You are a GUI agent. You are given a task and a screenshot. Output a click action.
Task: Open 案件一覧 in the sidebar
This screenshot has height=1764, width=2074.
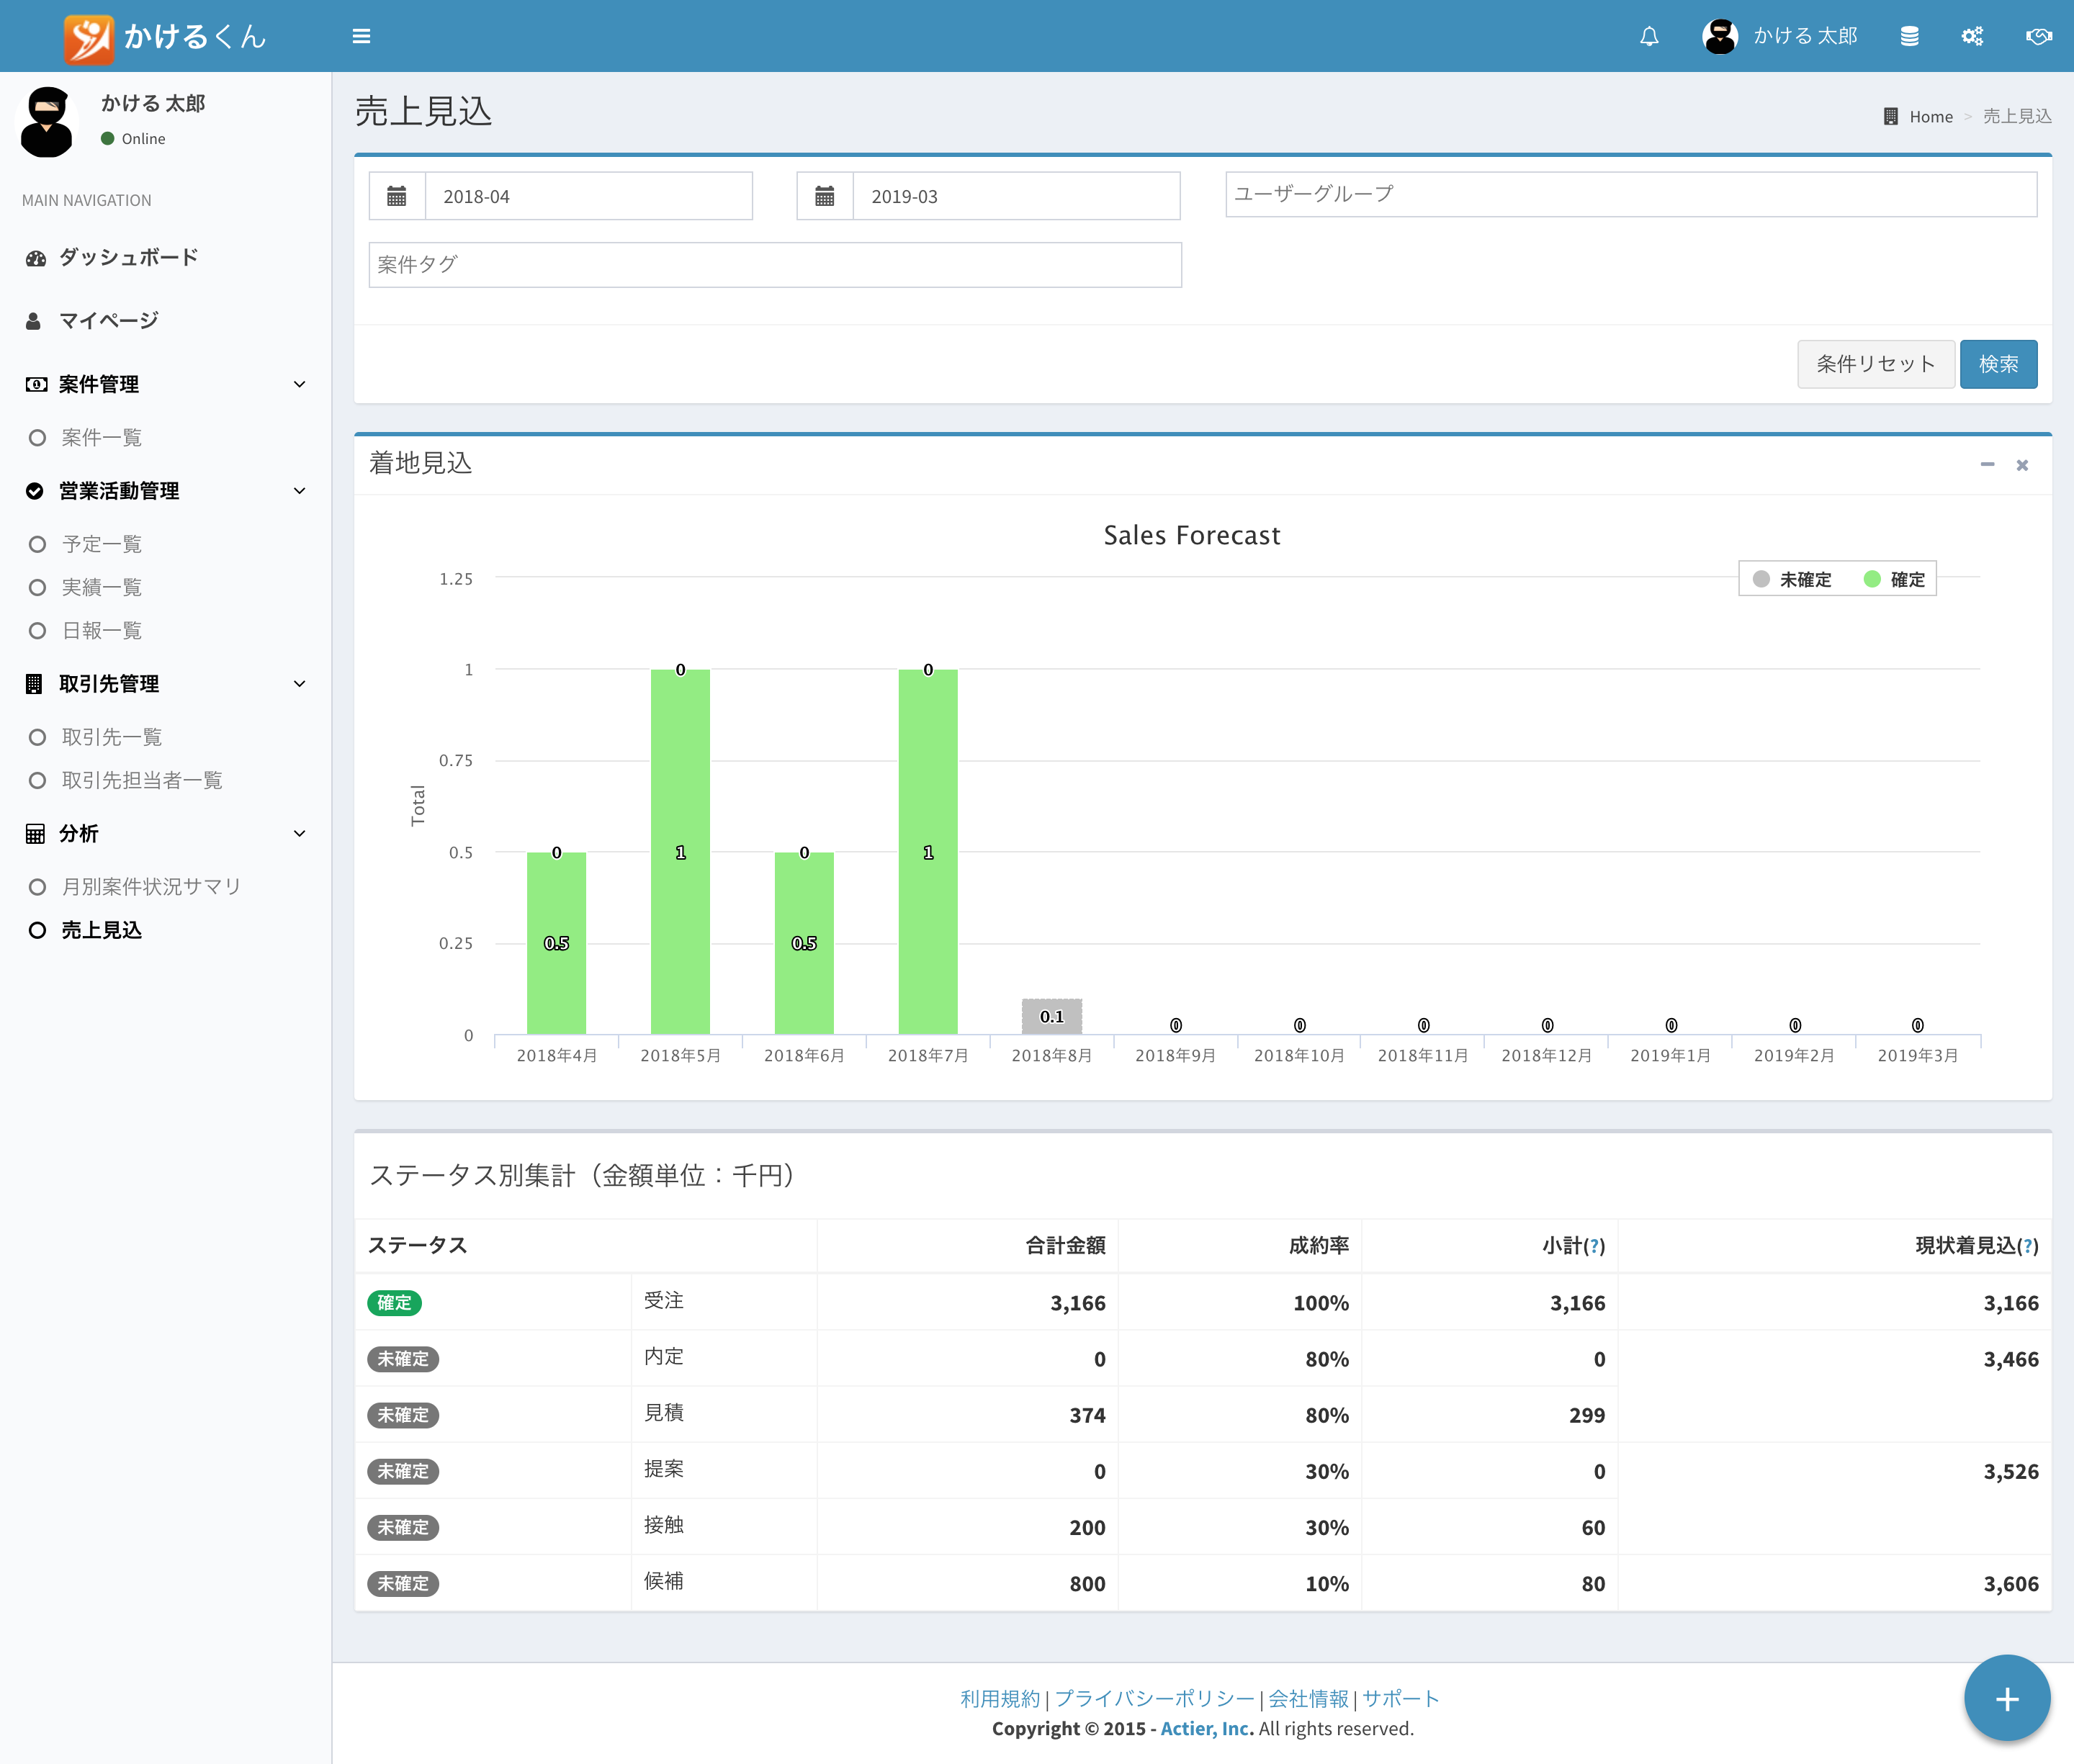[x=102, y=437]
